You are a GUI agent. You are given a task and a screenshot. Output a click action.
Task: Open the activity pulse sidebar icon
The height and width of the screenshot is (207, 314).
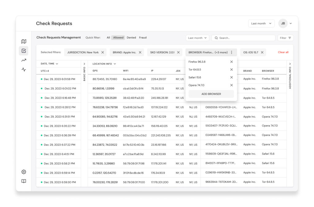tap(24, 69)
